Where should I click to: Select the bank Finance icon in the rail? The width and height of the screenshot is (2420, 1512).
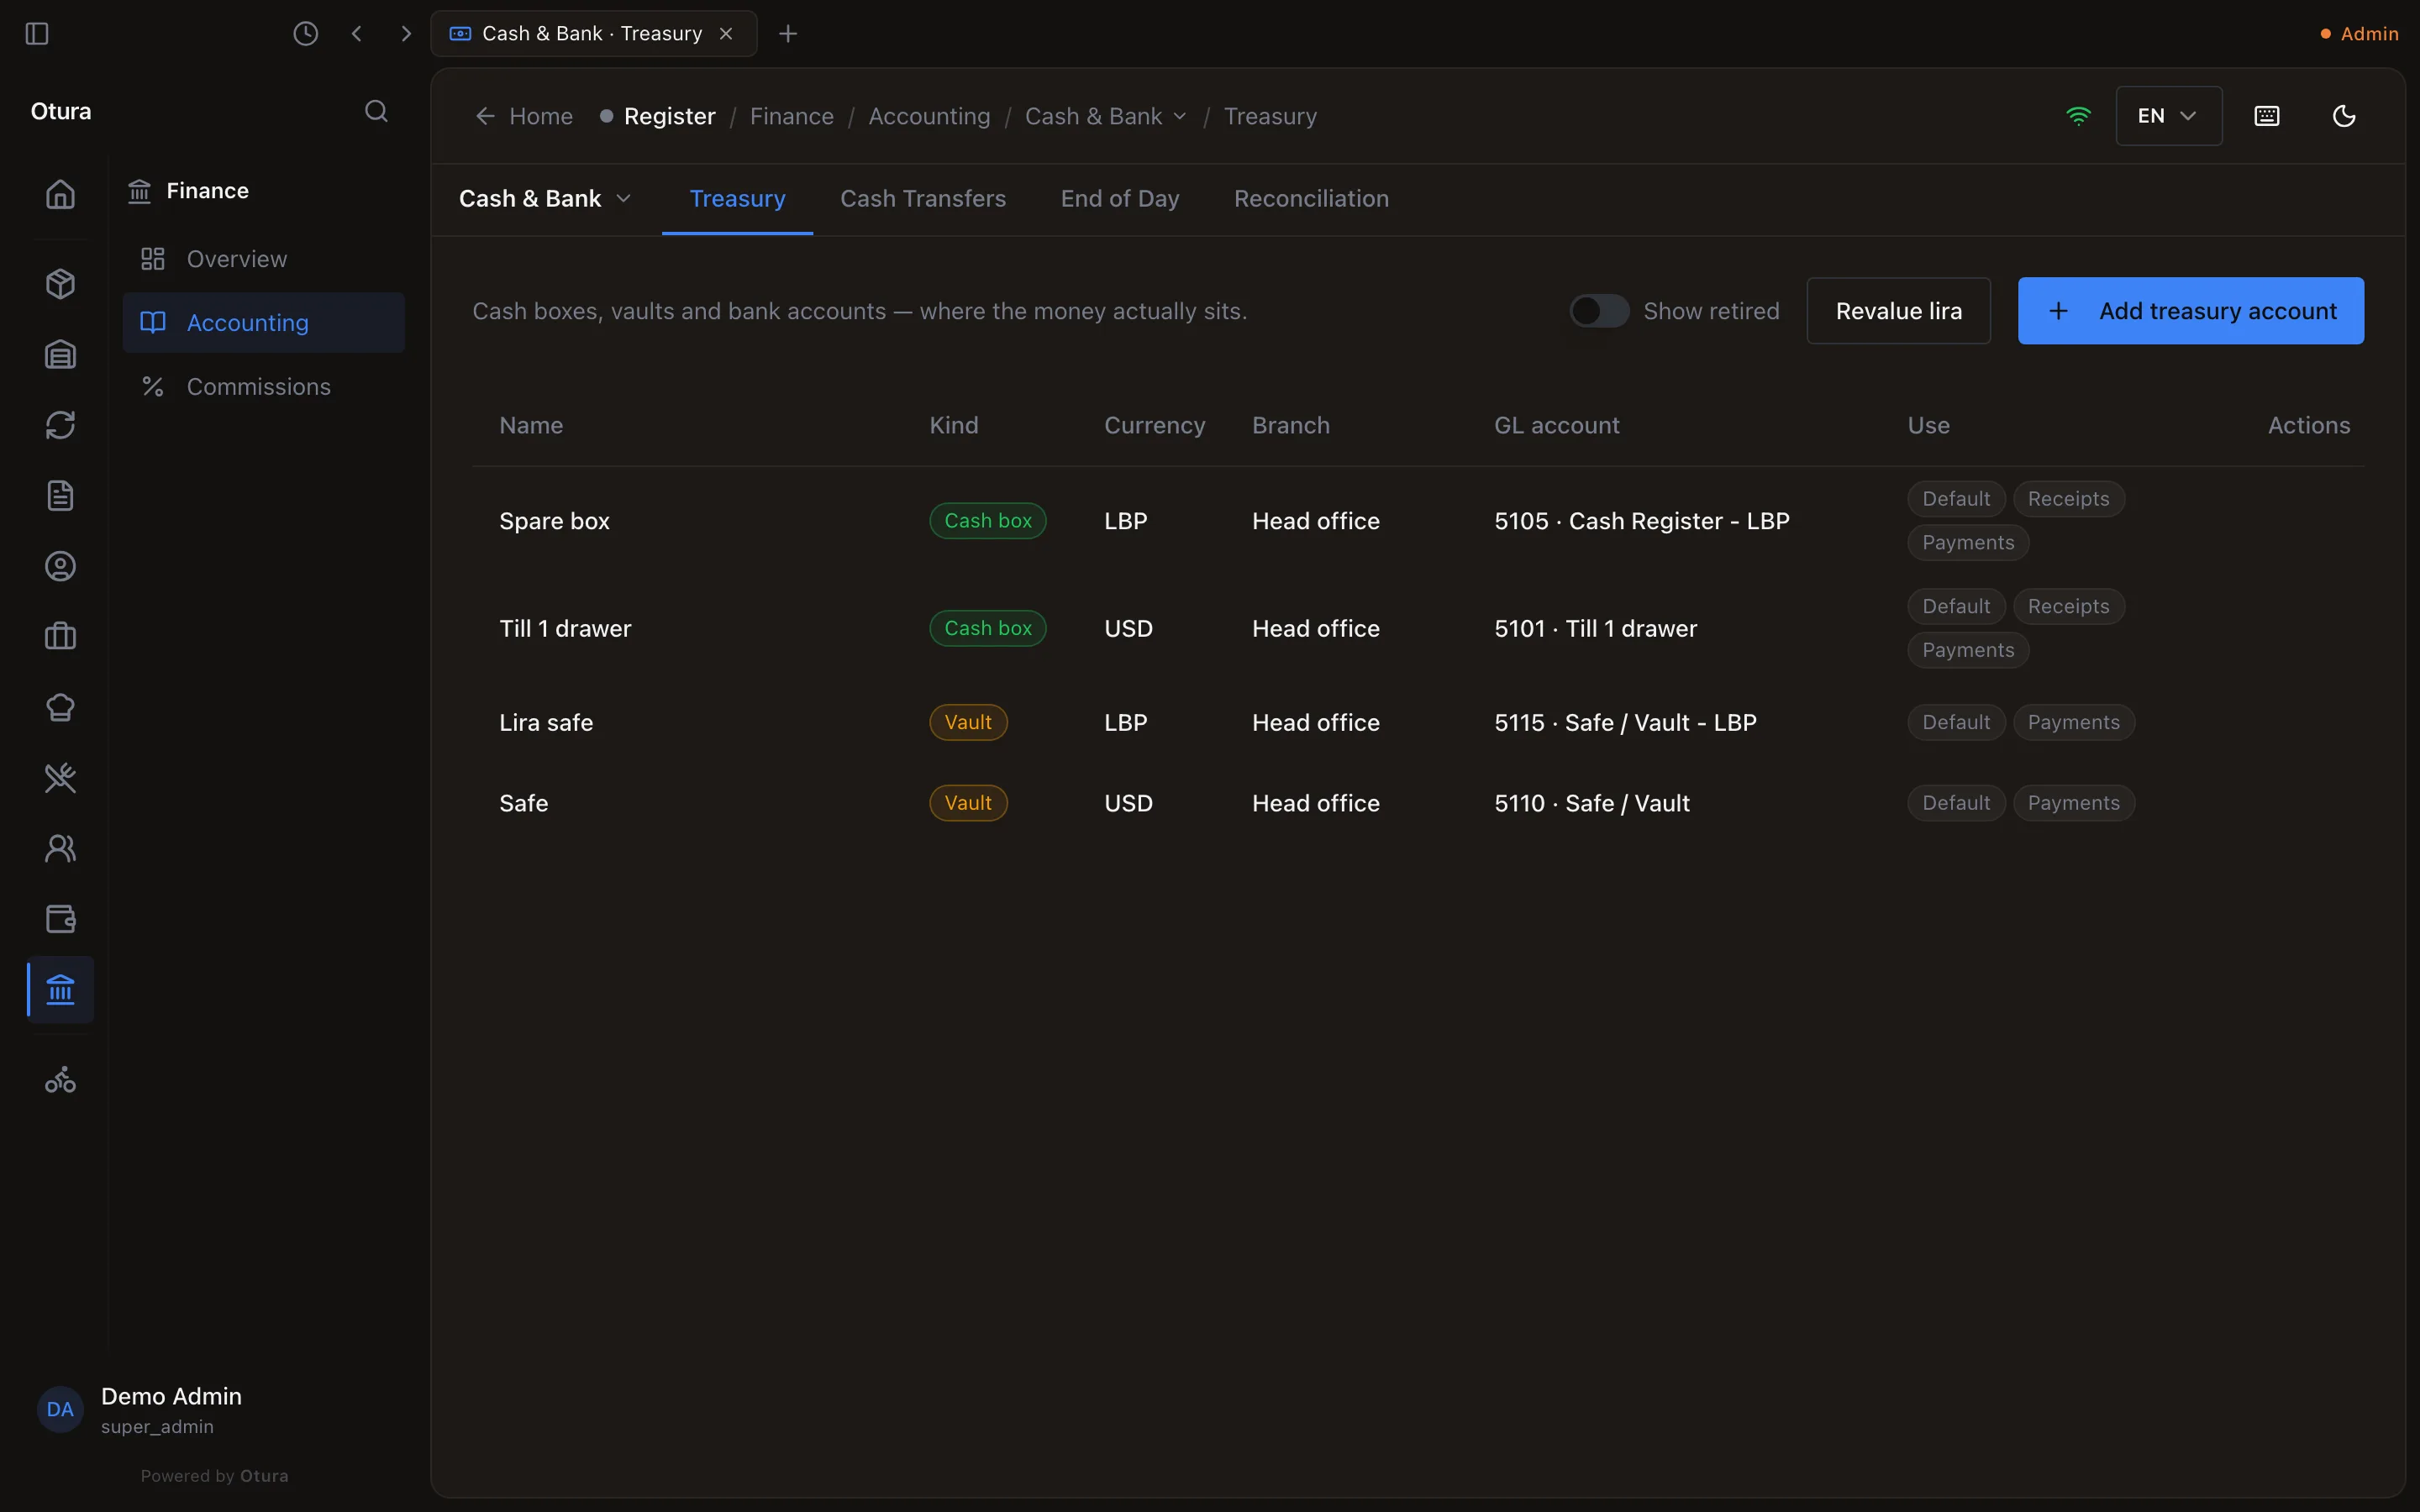(60, 990)
